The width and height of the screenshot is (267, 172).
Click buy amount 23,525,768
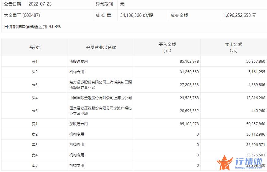click(x=189, y=98)
